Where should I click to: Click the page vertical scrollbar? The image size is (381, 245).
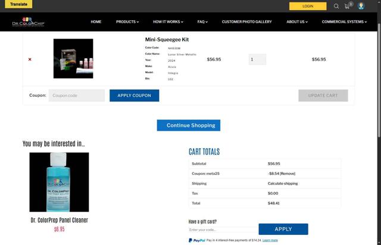click(x=379, y=80)
